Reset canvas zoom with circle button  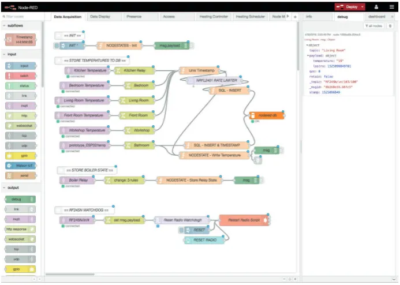(290, 279)
